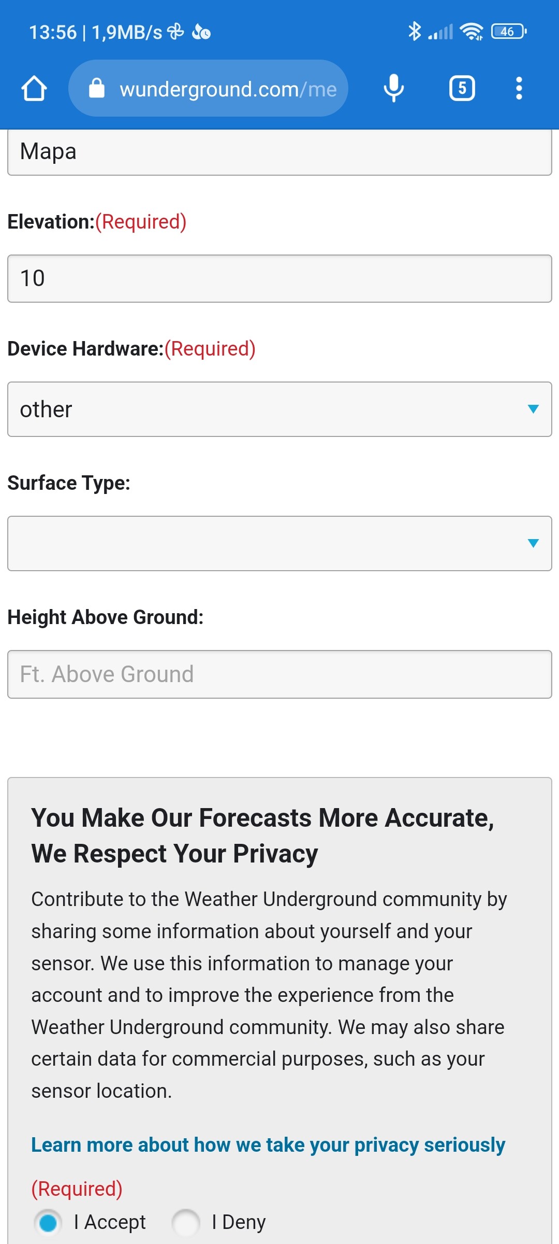Image resolution: width=559 pixels, height=1244 pixels.
Task: Open the privacy learn more link
Action: coord(268,1145)
